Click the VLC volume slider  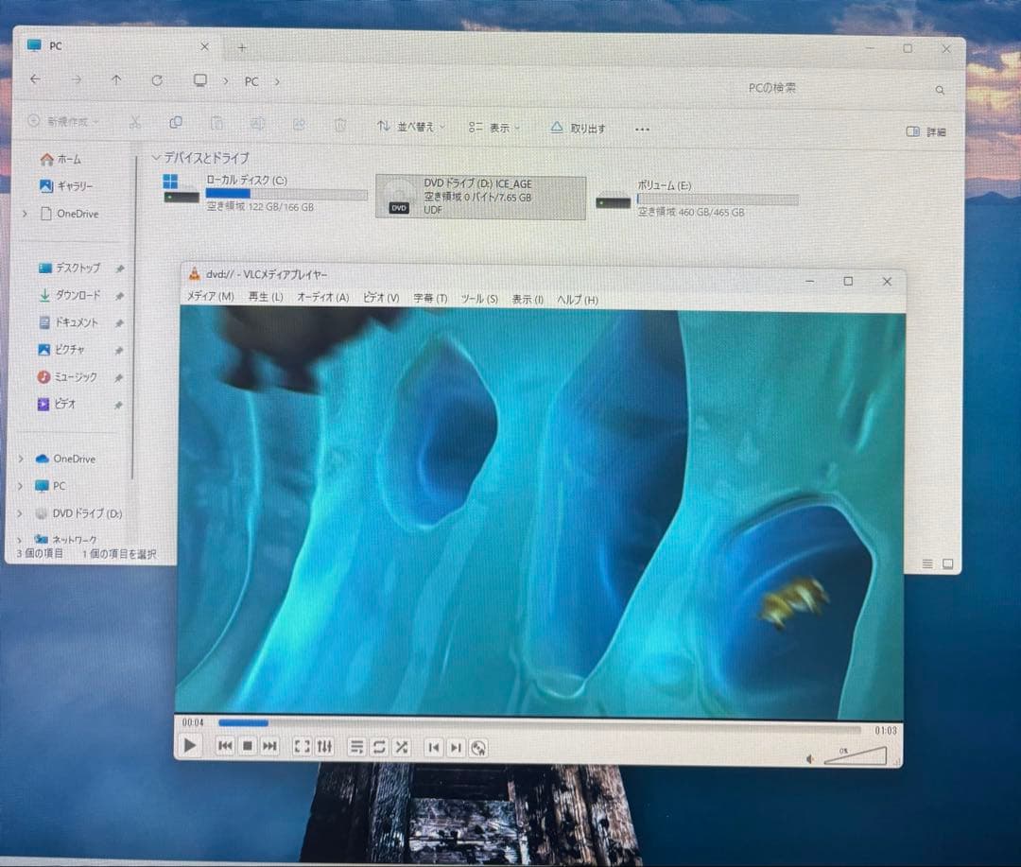click(x=856, y=755)
